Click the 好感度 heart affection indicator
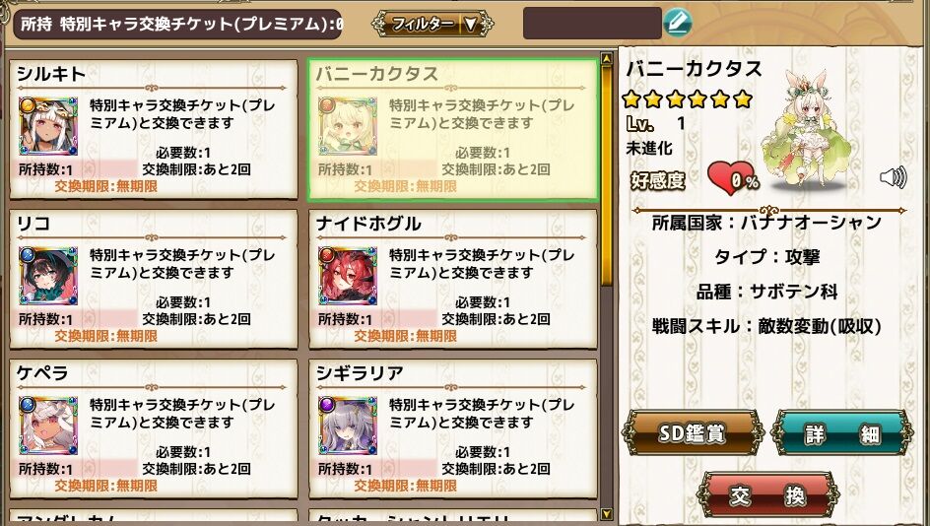This screenshot has width=930, height=526. (x=734, y=179)
